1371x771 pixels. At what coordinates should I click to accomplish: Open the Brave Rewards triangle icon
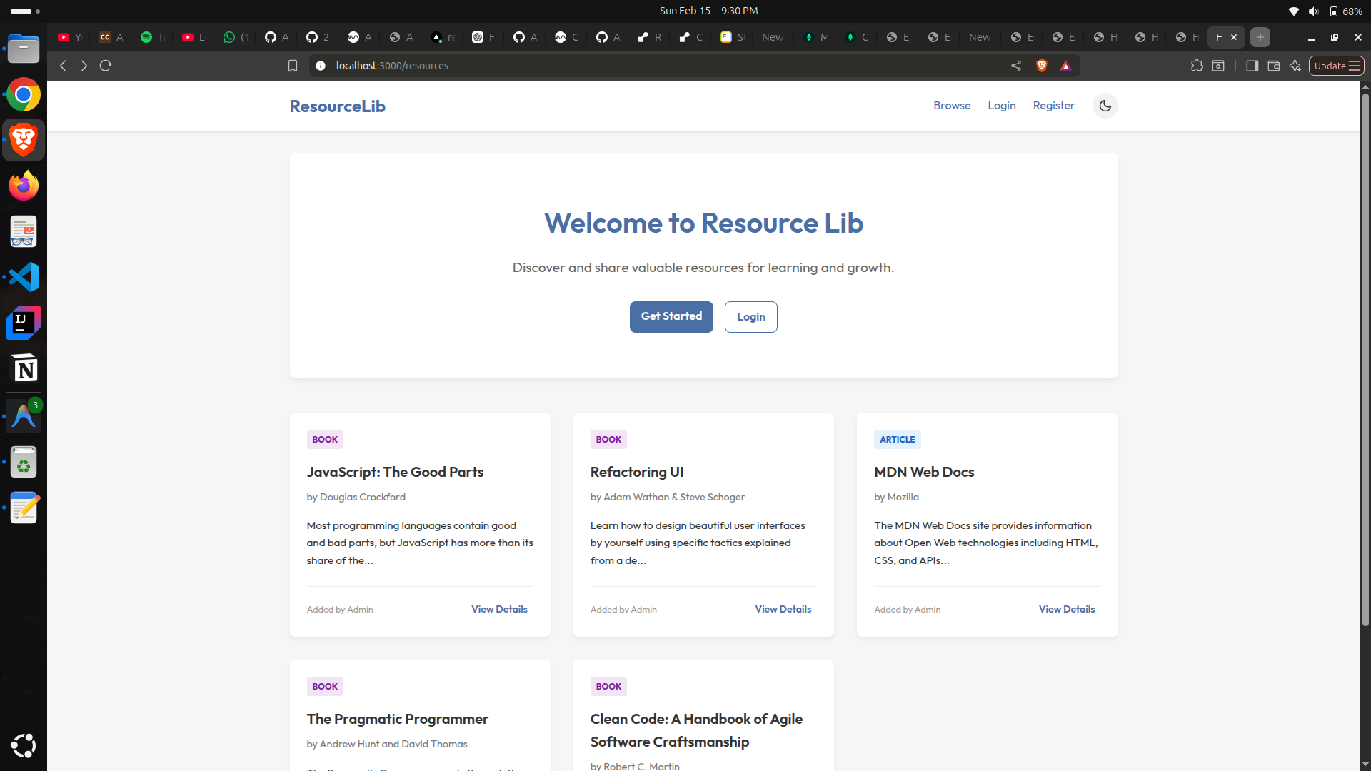[x=1065, y=66]
